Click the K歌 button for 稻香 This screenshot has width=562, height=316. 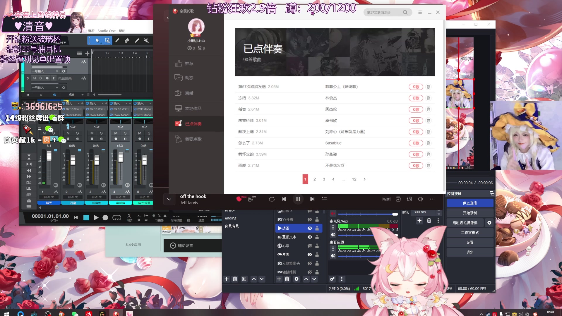(x=416, y=109)
